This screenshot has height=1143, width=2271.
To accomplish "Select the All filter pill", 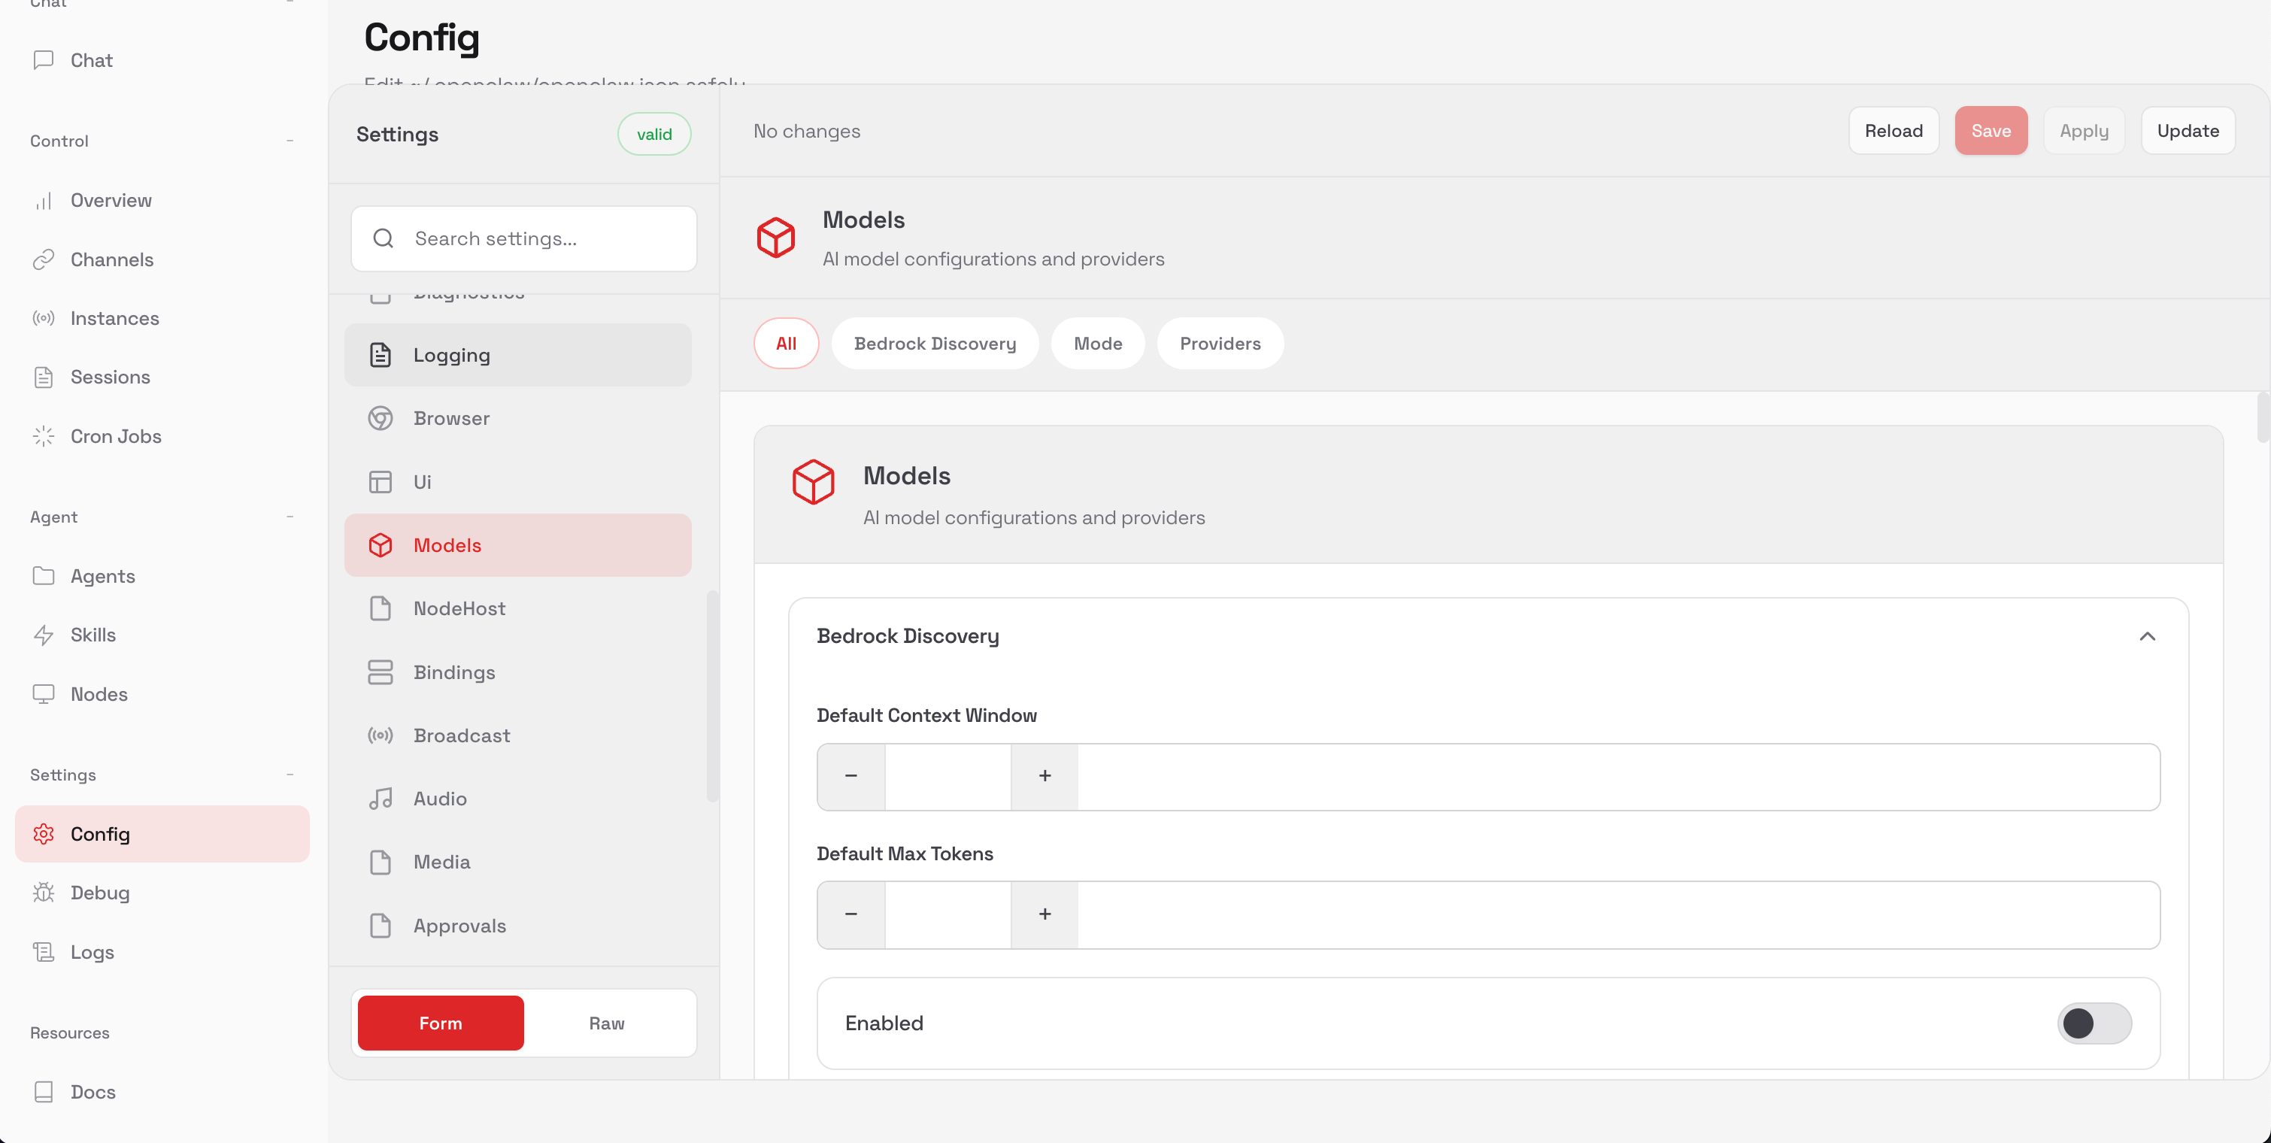I will coord(786,343).
